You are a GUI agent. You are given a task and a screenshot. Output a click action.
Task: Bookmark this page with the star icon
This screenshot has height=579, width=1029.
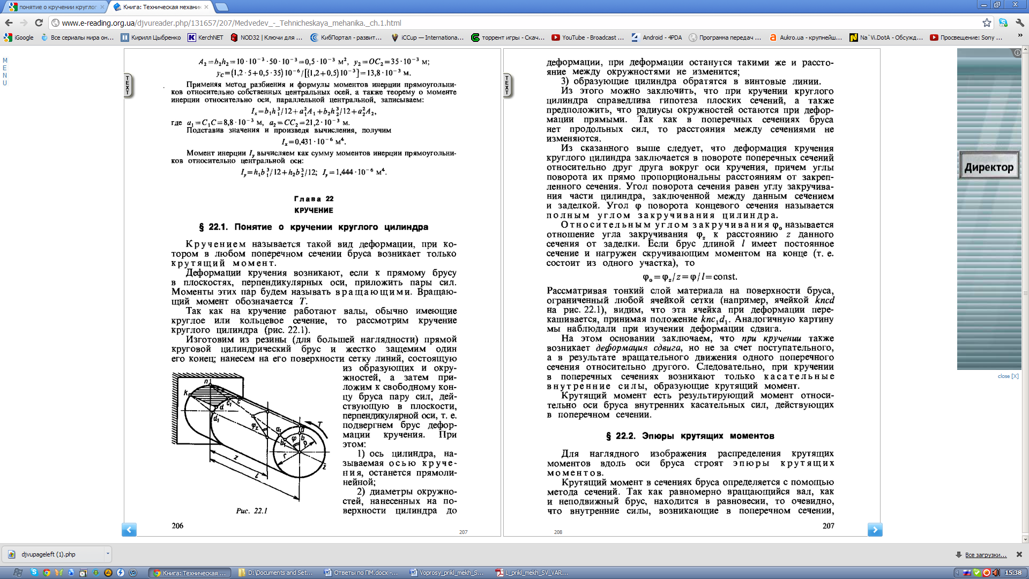(x=987, y=23)
